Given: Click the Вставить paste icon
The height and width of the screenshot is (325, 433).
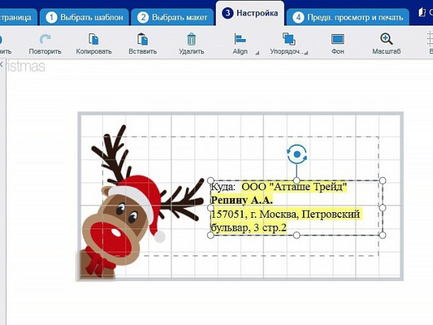Looking at the screenshot, I should click(143, 39).
